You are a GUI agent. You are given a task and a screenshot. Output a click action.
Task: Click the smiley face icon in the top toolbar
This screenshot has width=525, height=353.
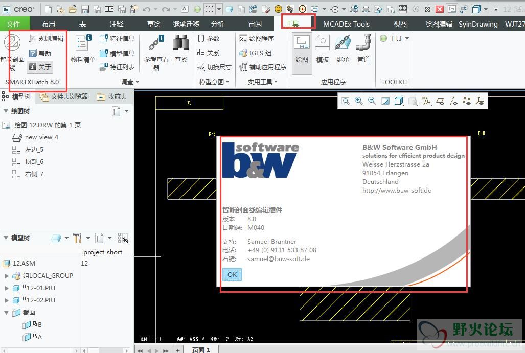pos(278,9)
